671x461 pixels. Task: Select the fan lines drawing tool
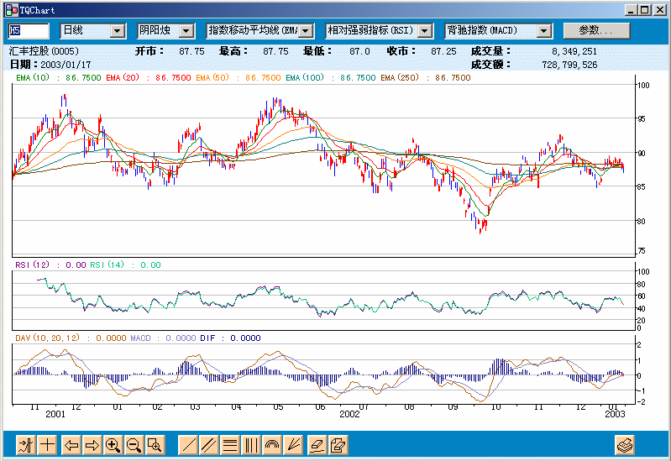click(x=293, y=445)
